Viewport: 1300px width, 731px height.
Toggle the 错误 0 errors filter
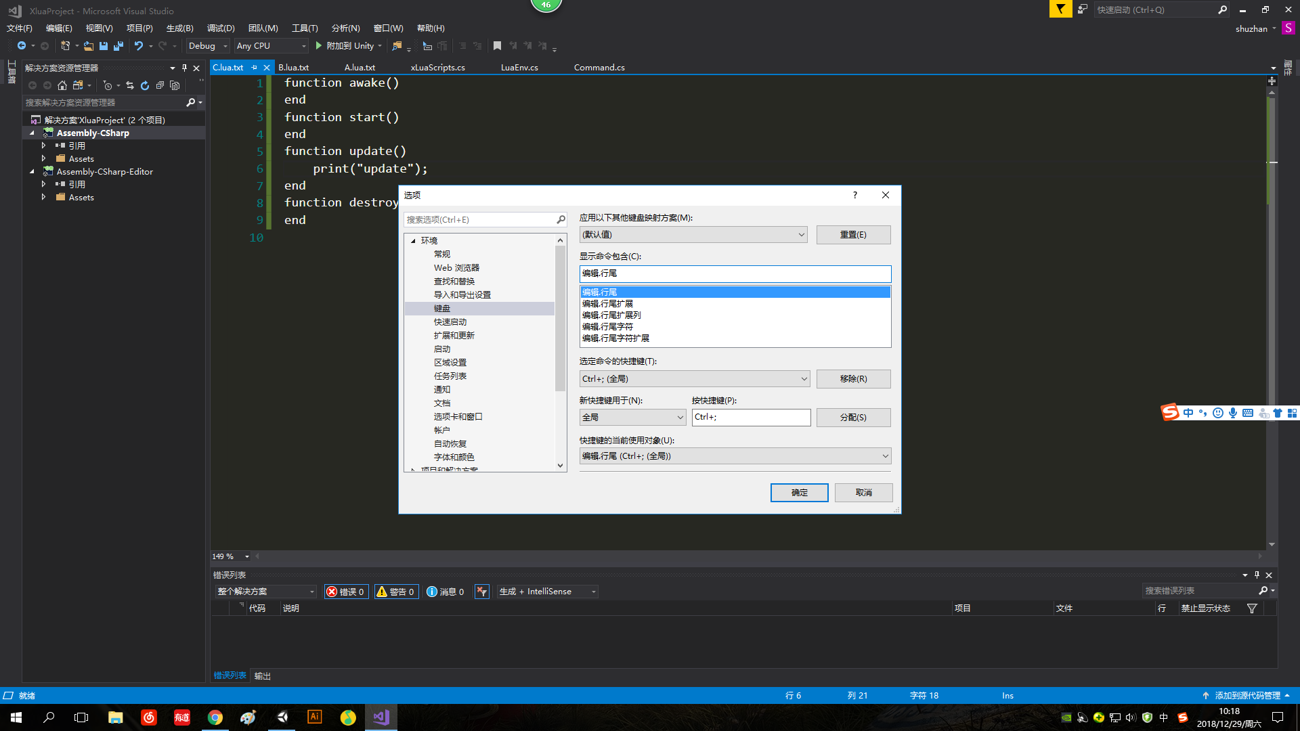346,592
